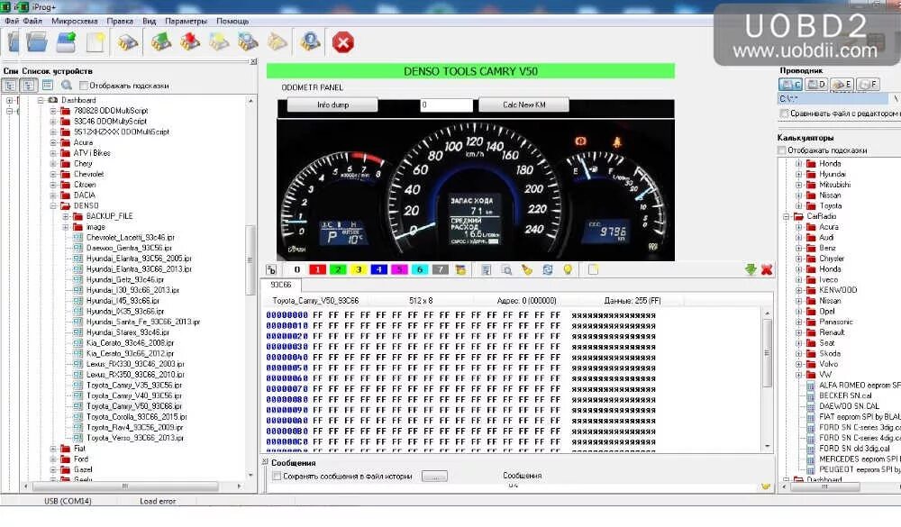Image resolution: width=901 pixels, height=527 pixels.
Task: Click the chip with broom icon
Action: (278, 42)
